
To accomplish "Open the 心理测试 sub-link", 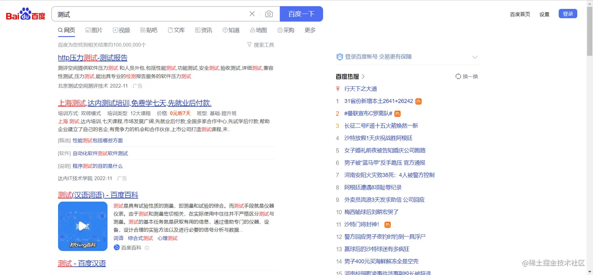I will [167, 238].
